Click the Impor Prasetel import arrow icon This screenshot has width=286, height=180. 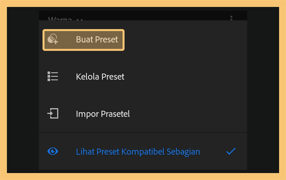(53, 114)
